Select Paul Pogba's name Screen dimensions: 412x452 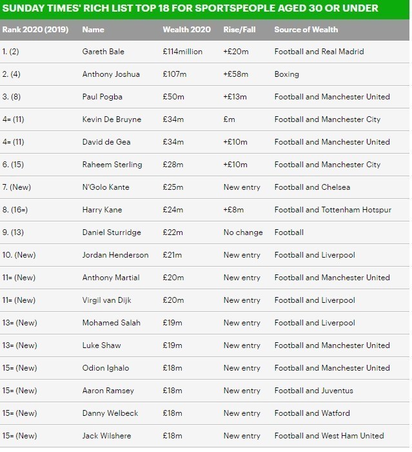pos(103,97)
